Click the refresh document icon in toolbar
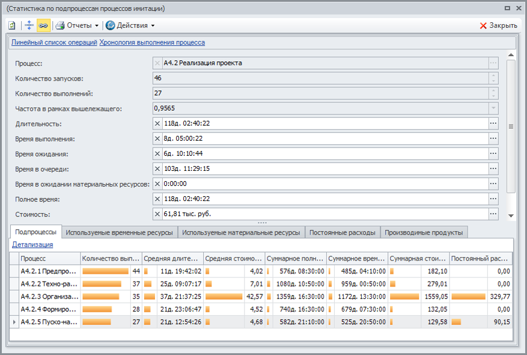The image size is (527, 355). point(12,25)
